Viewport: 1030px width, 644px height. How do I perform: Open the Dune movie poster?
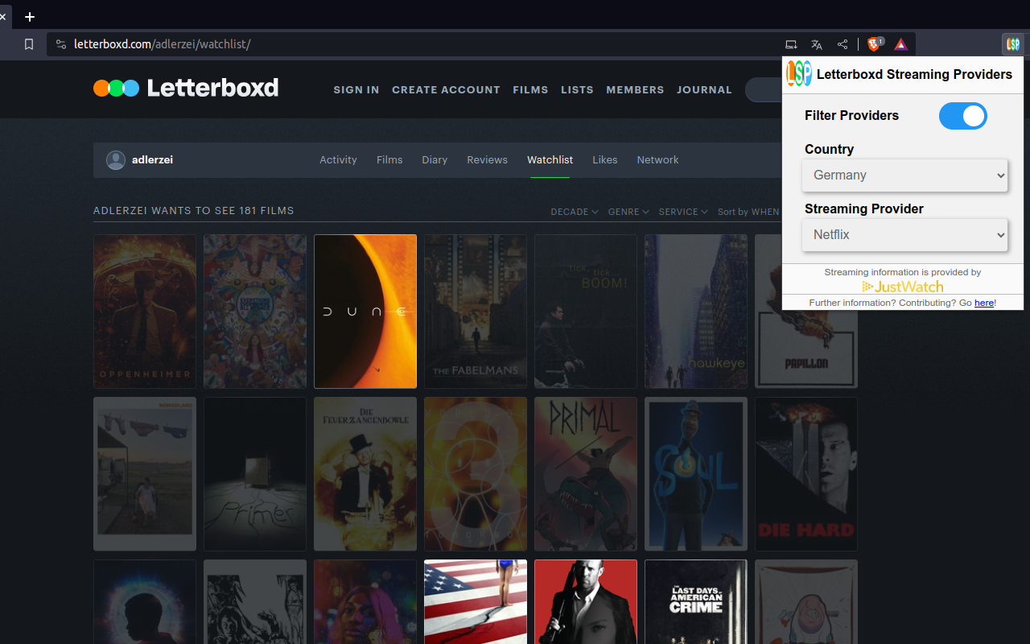pos(365,312)
